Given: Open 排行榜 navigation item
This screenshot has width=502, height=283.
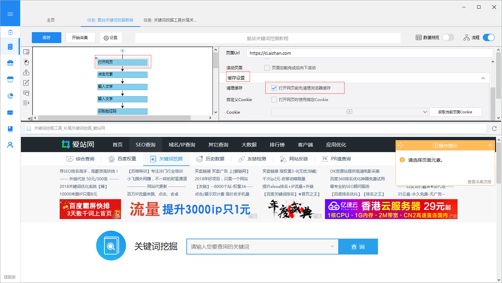Looking at the screenshot, I should [x=277, y=145].
